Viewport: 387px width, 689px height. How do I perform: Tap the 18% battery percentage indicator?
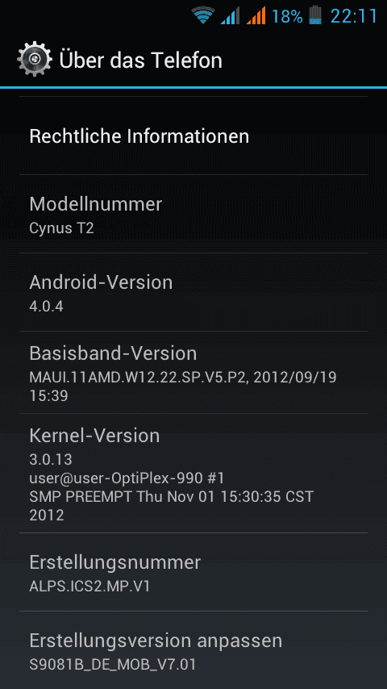(x=287, y=17)
